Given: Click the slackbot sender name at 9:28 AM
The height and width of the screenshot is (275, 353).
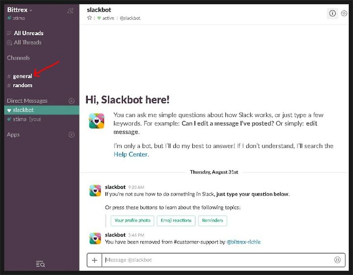Looking at the screenshot, I should click(115, 187).
